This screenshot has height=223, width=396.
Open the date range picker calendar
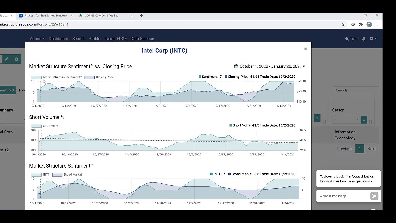[x=269, y=66]
